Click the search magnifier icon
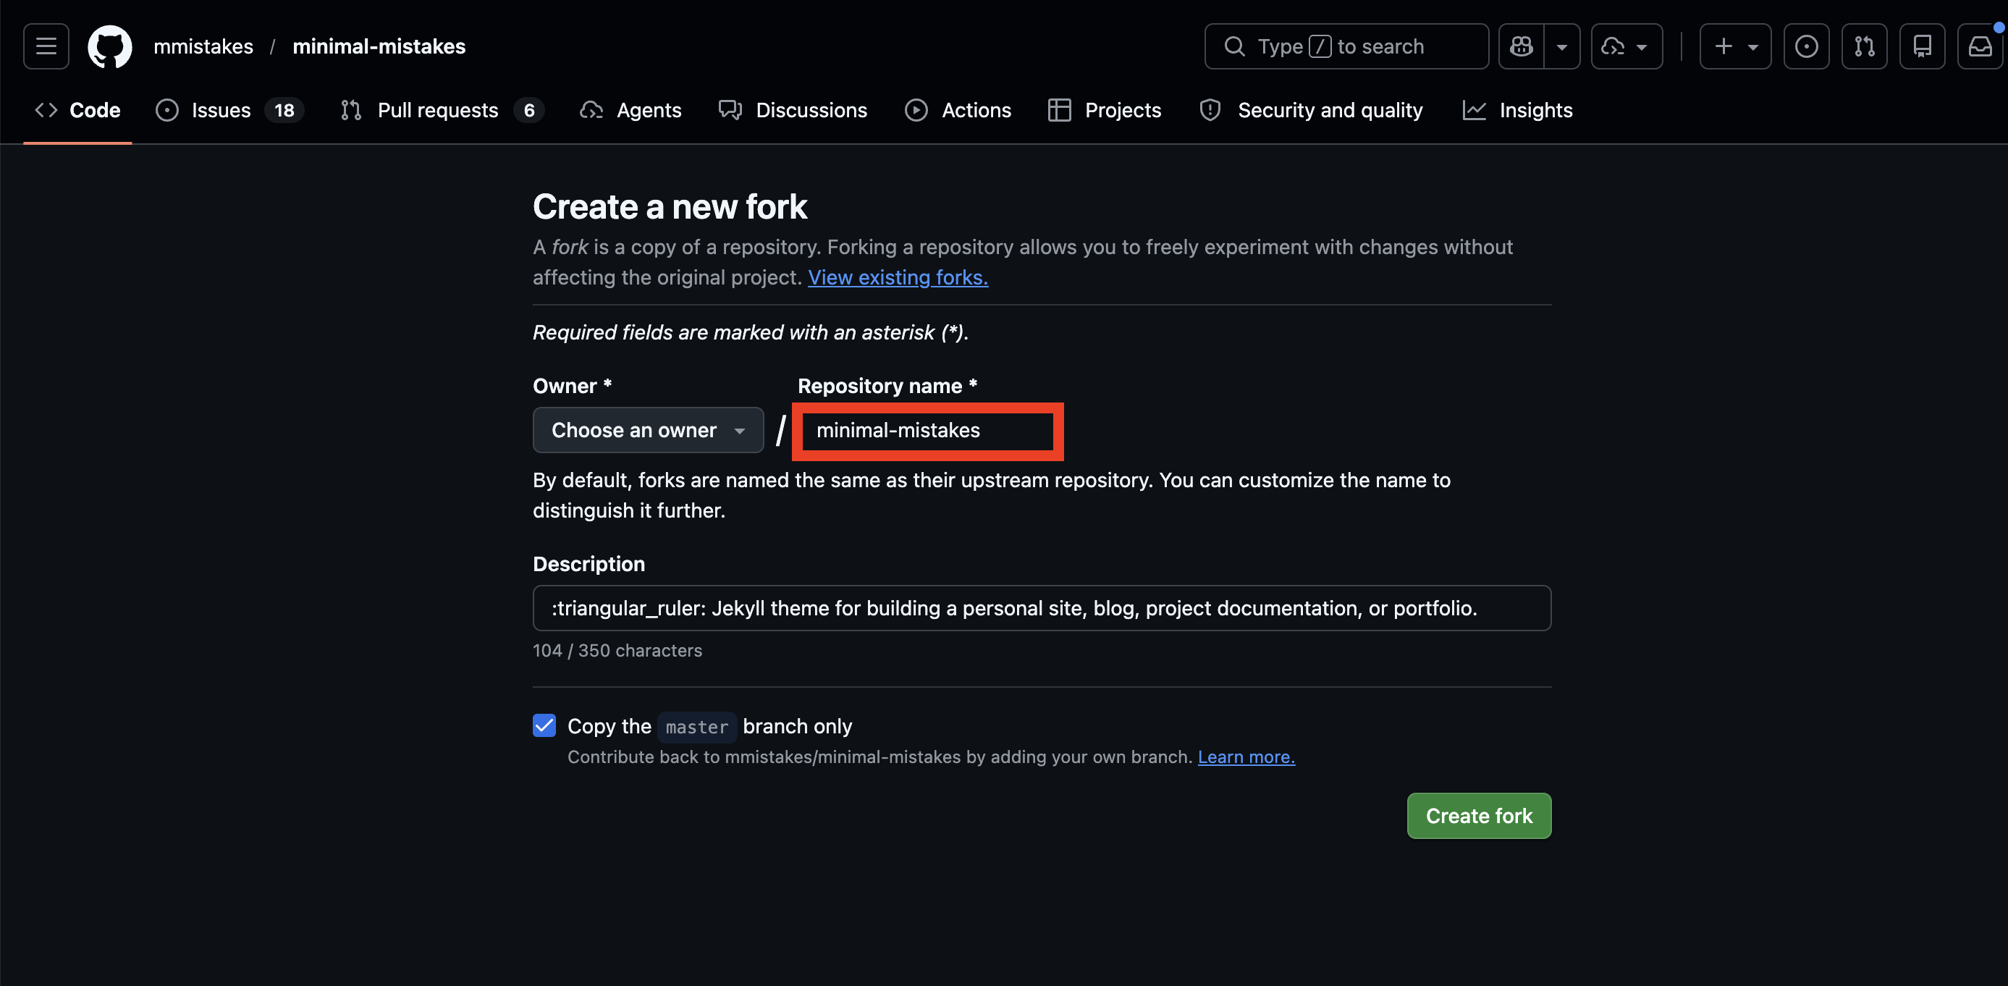The width and height of the screenshot is (2008, 986). 1234,47
